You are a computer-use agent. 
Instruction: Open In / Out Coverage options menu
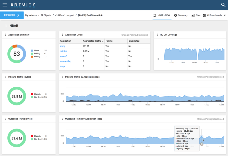pos(157,35)
